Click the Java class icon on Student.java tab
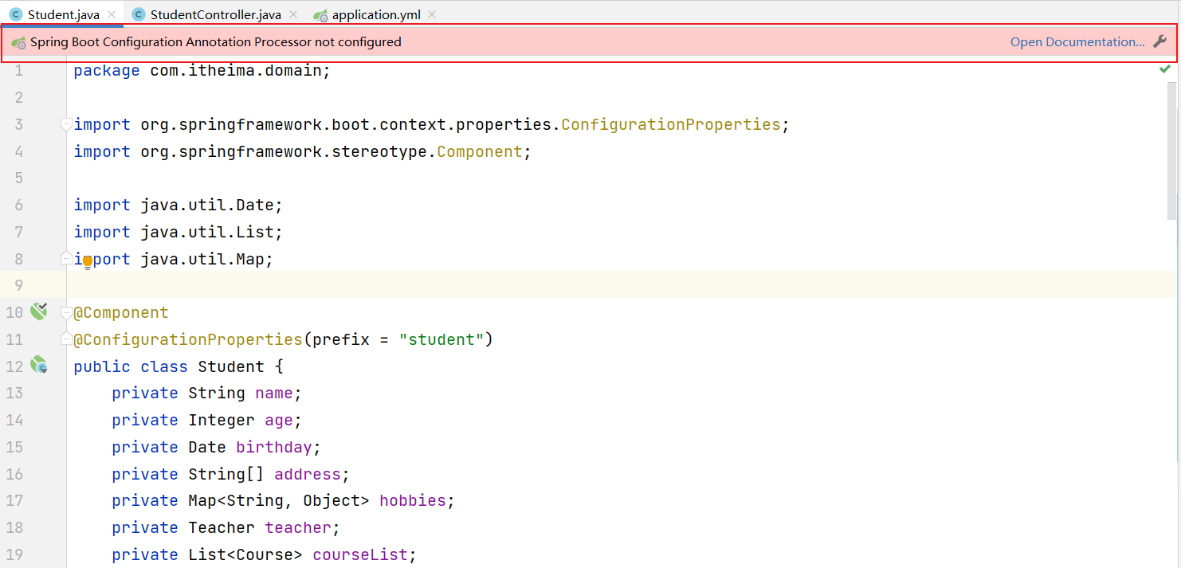 coord(16,15)
